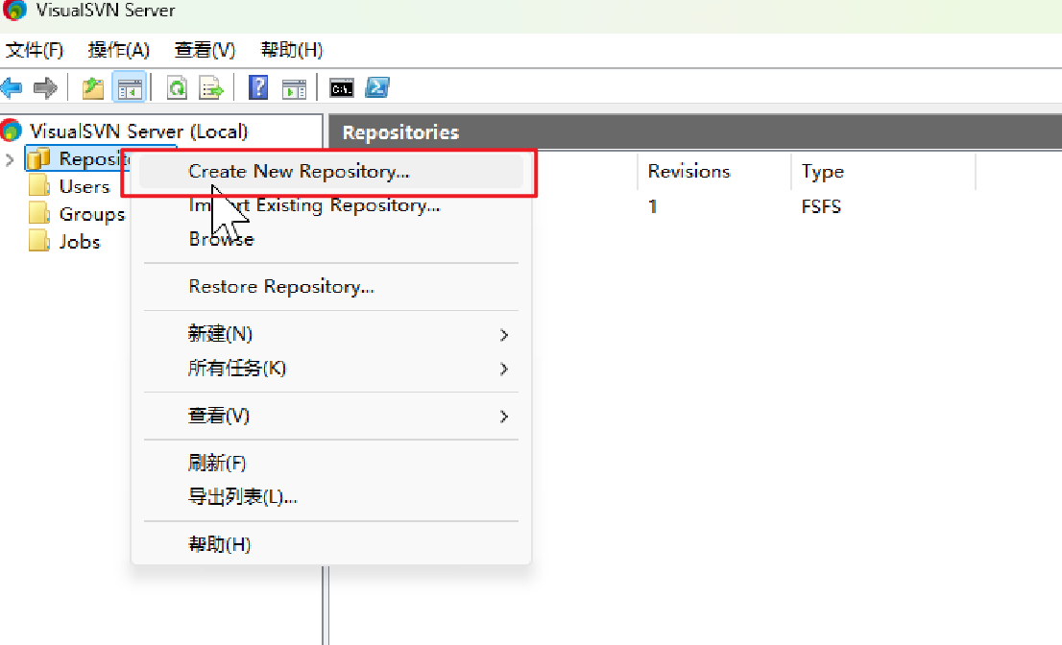Choose Restore Repository... from context menu
This screenshot has width=1062, height=645.
281,287
